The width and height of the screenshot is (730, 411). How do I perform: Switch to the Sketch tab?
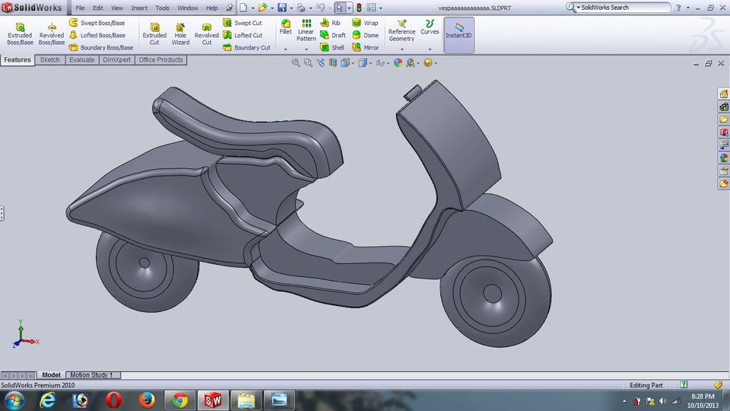point(50,59)
